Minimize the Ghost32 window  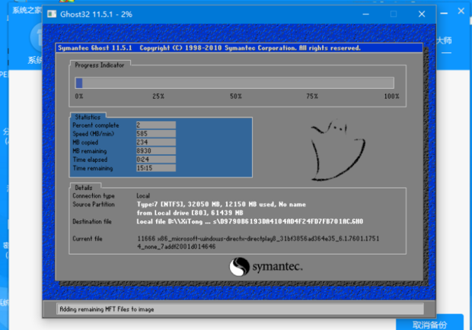tap(365, 14)
